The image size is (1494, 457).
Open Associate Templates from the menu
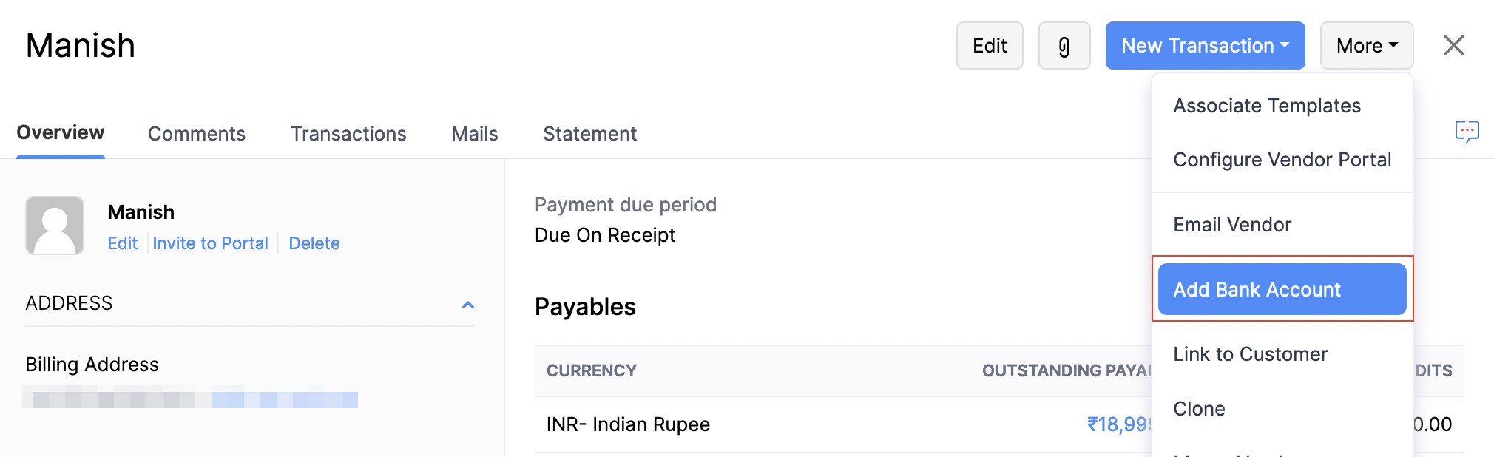pos(1266,105)
